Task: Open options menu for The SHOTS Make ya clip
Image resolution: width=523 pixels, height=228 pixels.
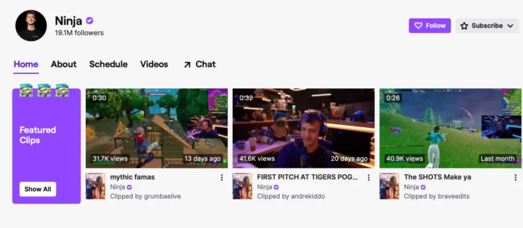Action: coord(515,178)
